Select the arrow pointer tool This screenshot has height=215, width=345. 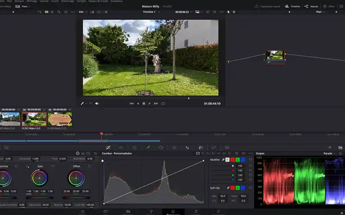click(229, 12)
